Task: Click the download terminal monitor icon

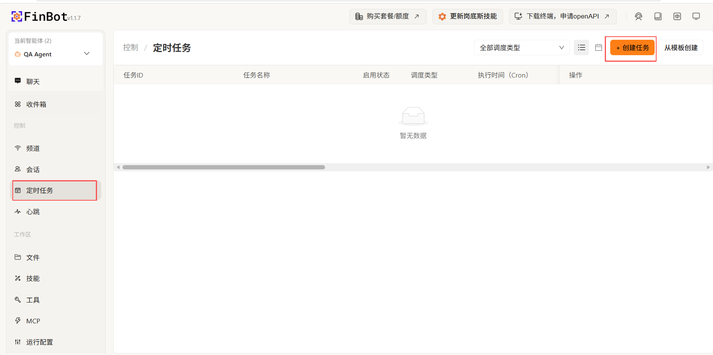Action: [518, 16]
